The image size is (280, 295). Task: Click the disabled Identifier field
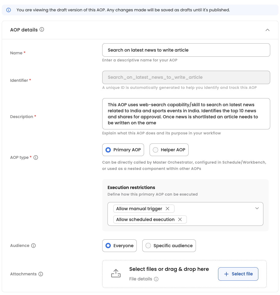pyautogui.click(x=186, y=77)
